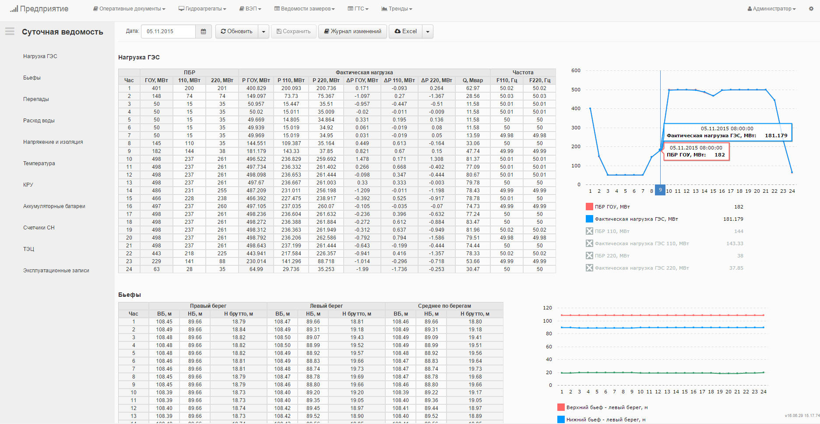The width and height of the screenshot is (820, 424).
Task: Open the Гидроагрегаты menu
Action: [x=202, y=9]
